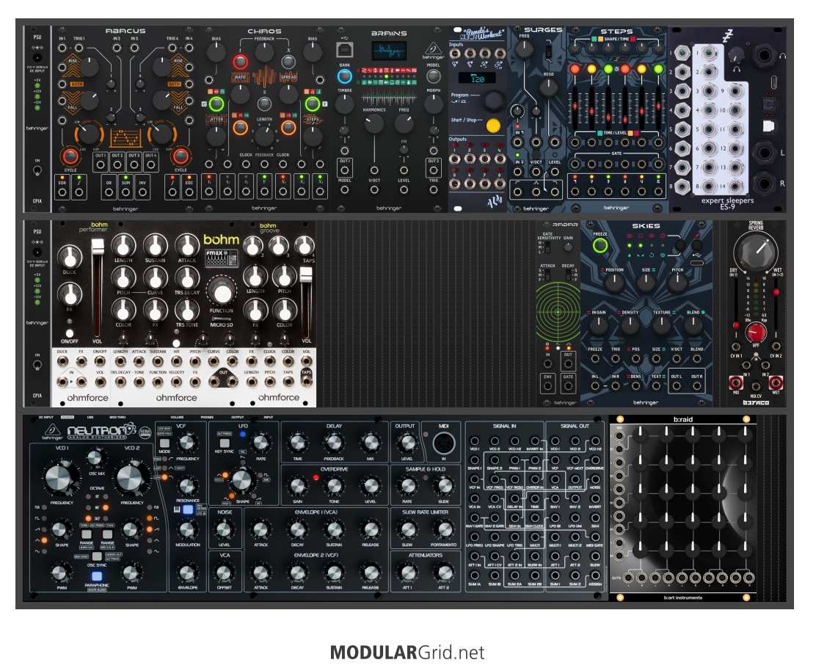The image size is (816, 668).
Task: Tap the green lit button above STEPS on Chaos
Action: point(313,104)
